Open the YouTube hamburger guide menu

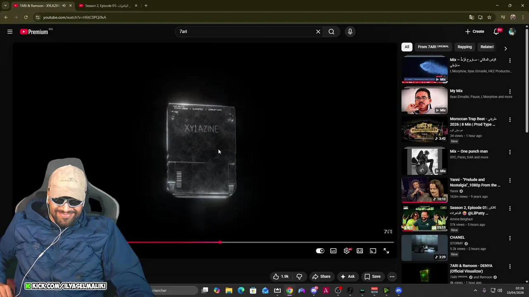coord(10,31)
